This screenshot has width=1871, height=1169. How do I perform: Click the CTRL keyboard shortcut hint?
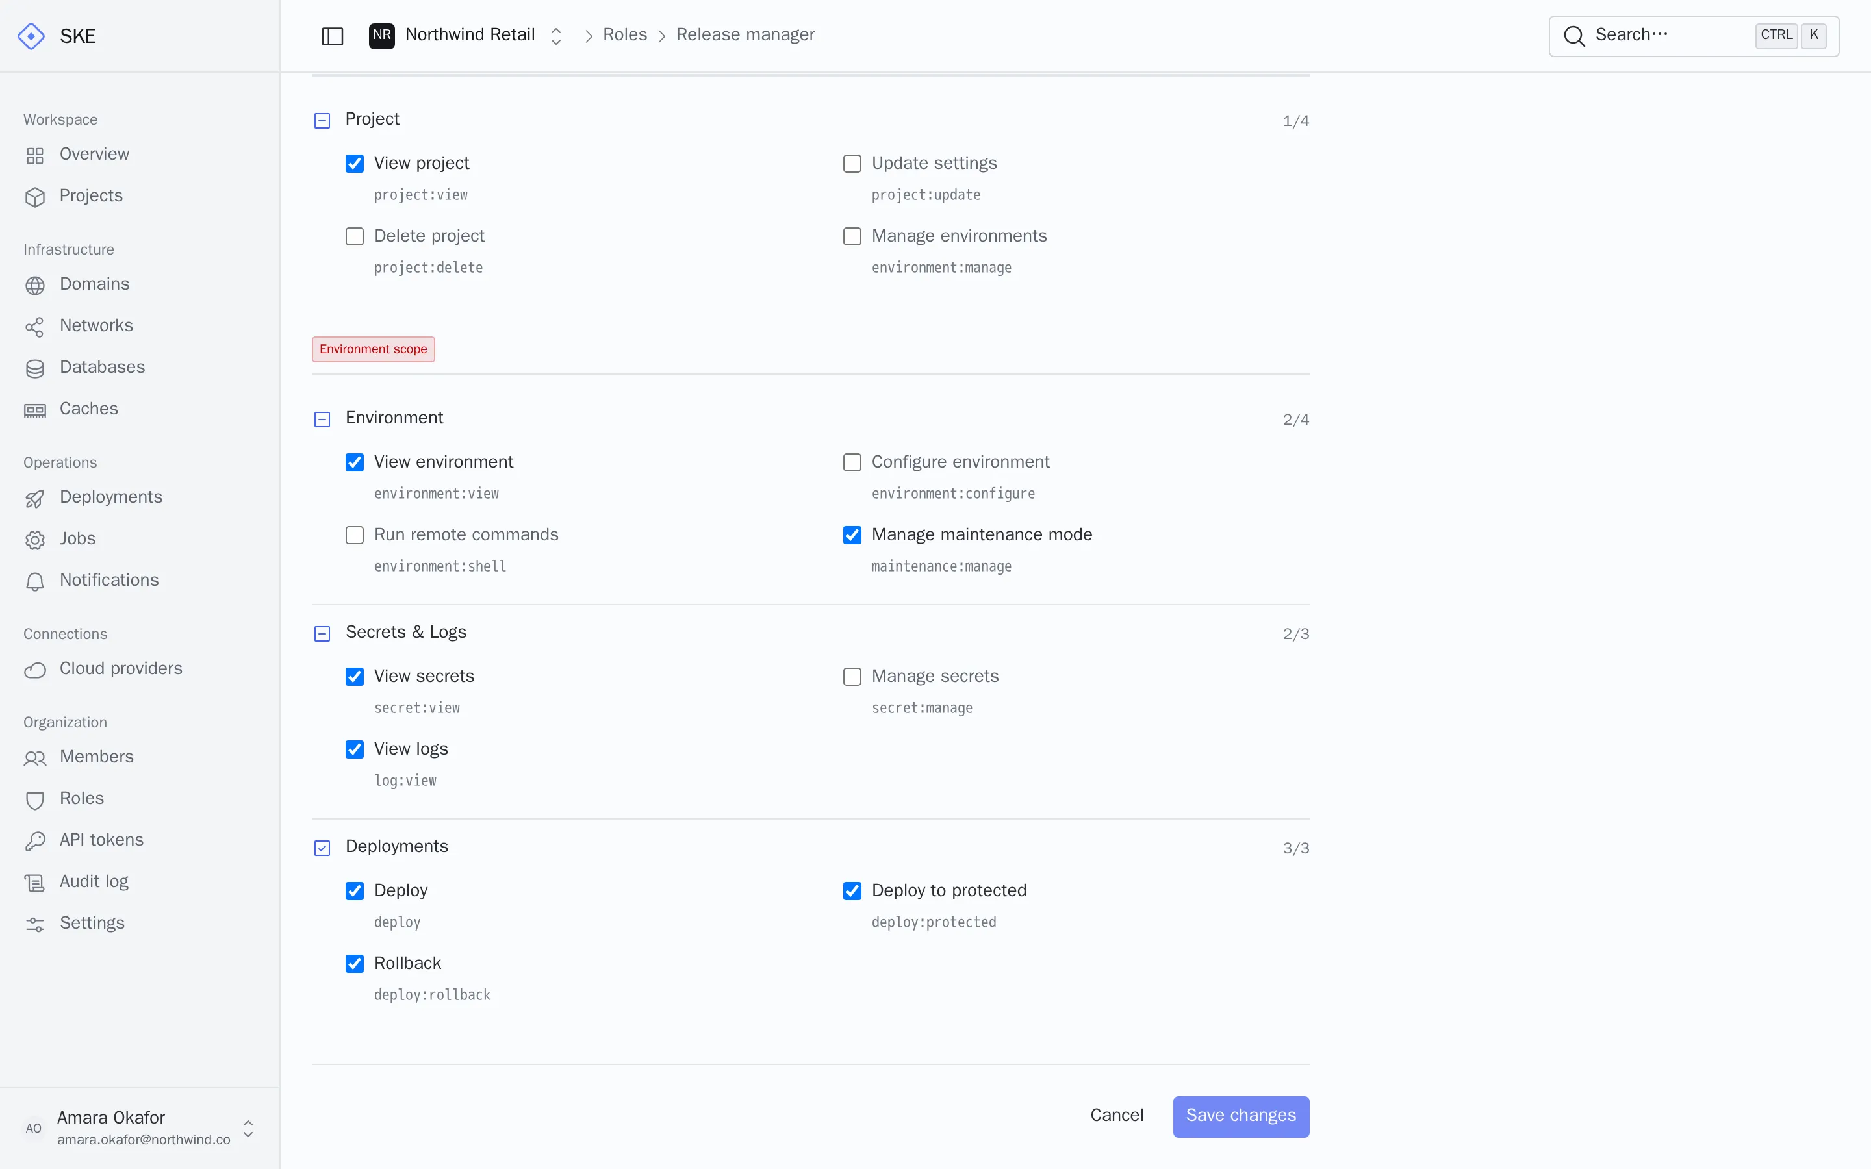coord(1776,36)
